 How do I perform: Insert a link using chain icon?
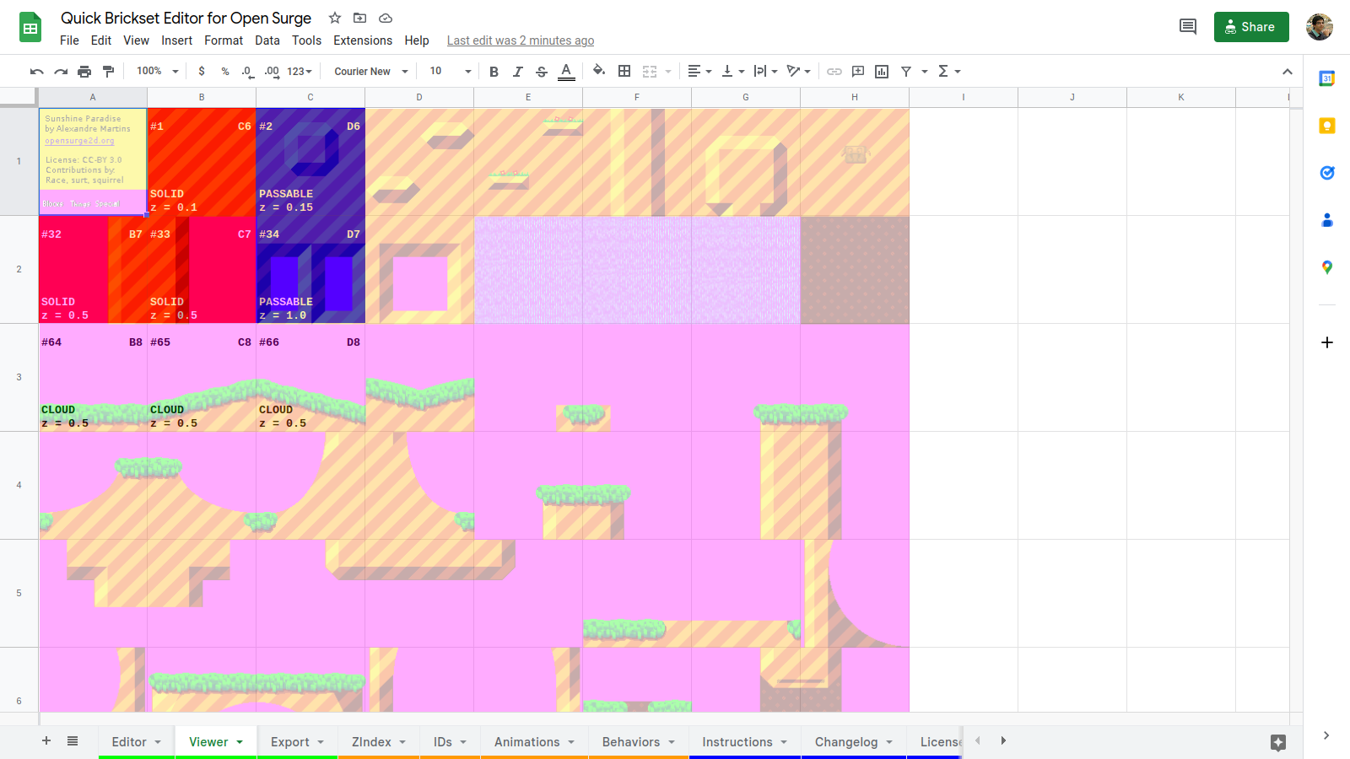(x=834, y=72)
